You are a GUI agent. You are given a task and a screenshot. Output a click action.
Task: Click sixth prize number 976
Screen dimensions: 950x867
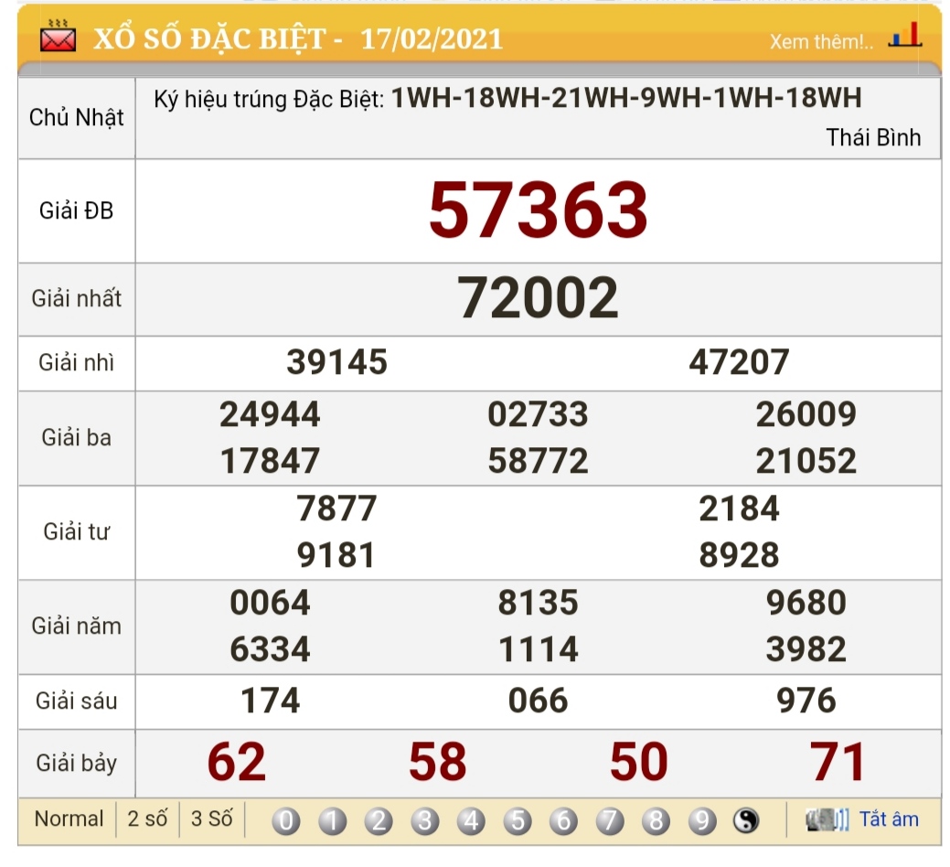tap(806, 701)
